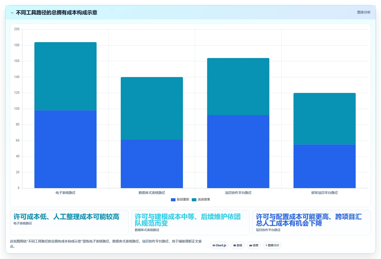381x259 pixels.
Task: Click the 表格 tag pill
Action: pos(238,245)
